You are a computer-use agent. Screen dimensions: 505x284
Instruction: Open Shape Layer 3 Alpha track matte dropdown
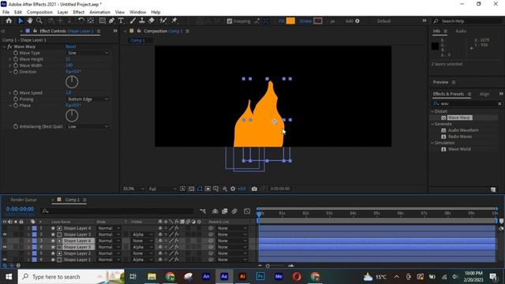click(x=142, y=234)
